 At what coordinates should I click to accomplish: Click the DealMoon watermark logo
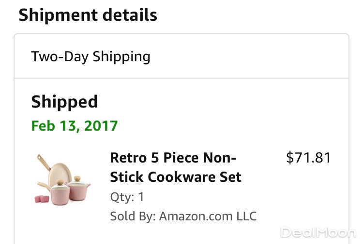318,233
